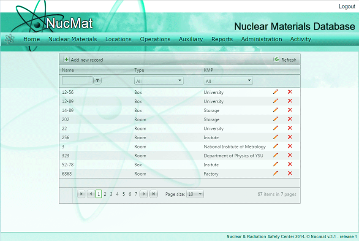This screenshot has height=241, width=359.
Task: Click the Name filter text field
Action: pyautogui.click(x=77, y=80)
